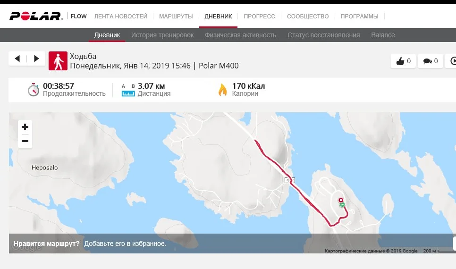Click the stopwatch duration icon
This screenshot has width=456, height=269.
(x=33, y=90)
